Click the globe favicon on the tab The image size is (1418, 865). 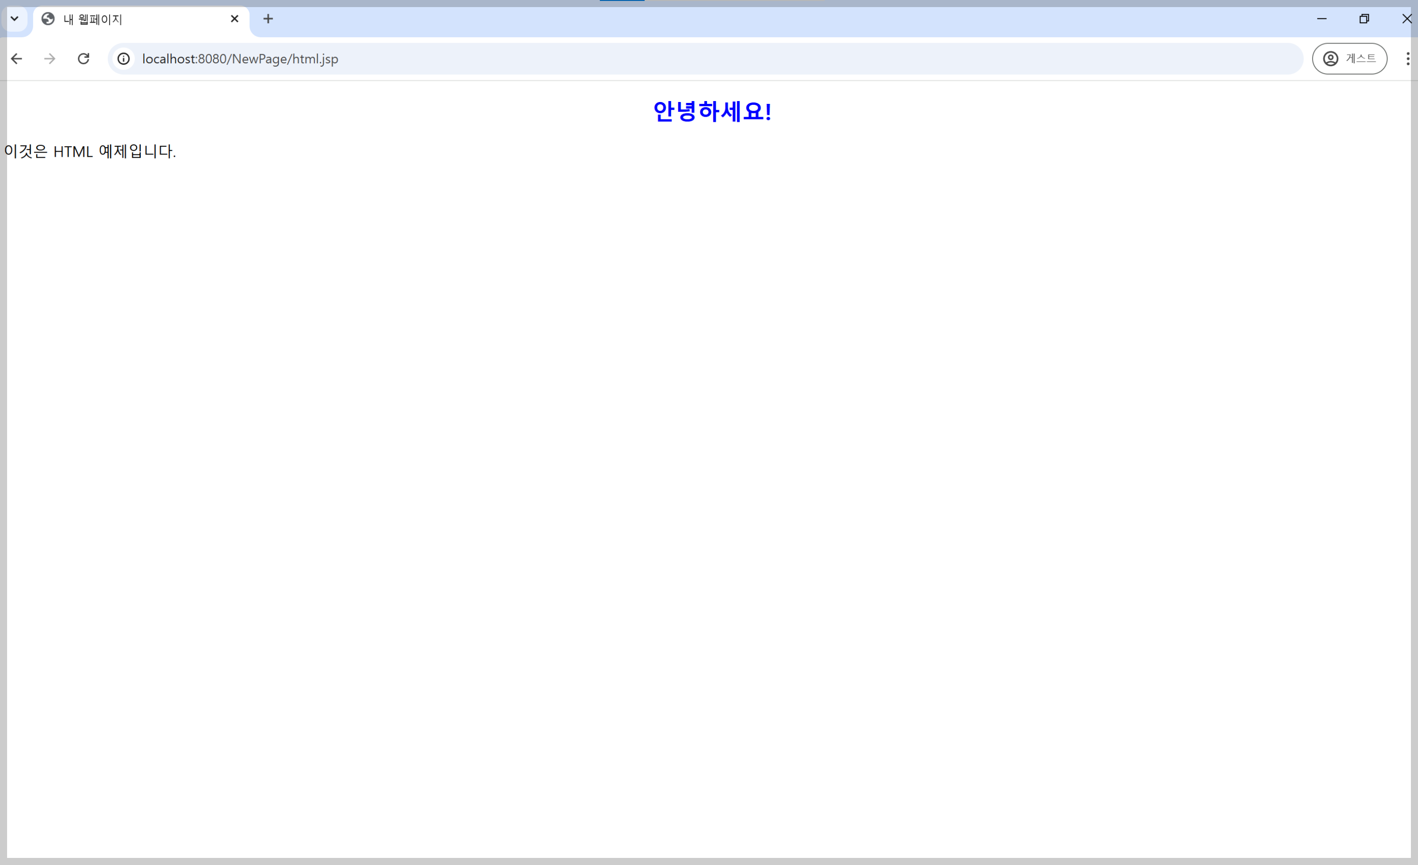pos(48,19)
